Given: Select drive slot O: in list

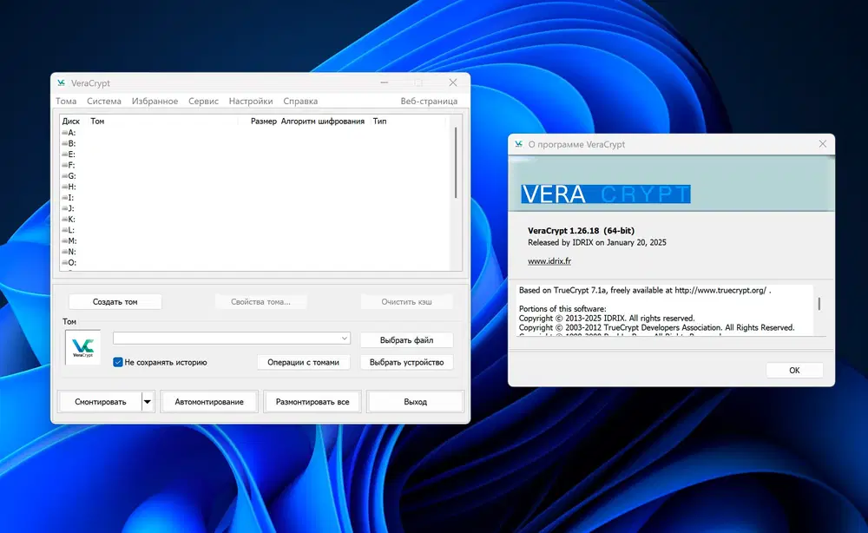Looking at the screenshot, I should 69,262.
